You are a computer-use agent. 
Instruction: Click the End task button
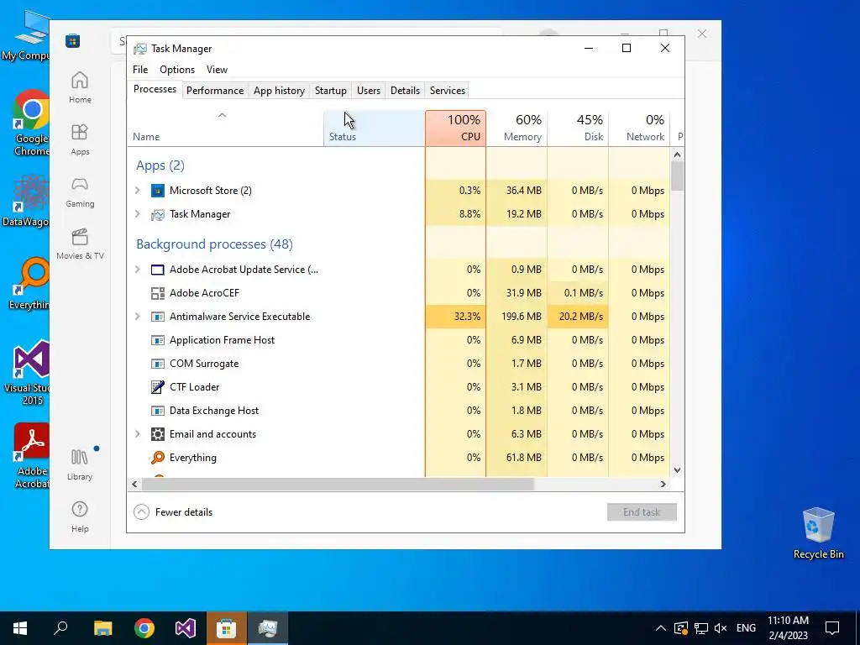pos(642,512)
